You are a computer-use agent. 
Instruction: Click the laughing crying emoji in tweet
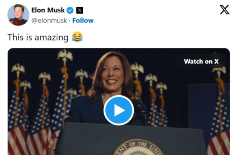point(77,37)
